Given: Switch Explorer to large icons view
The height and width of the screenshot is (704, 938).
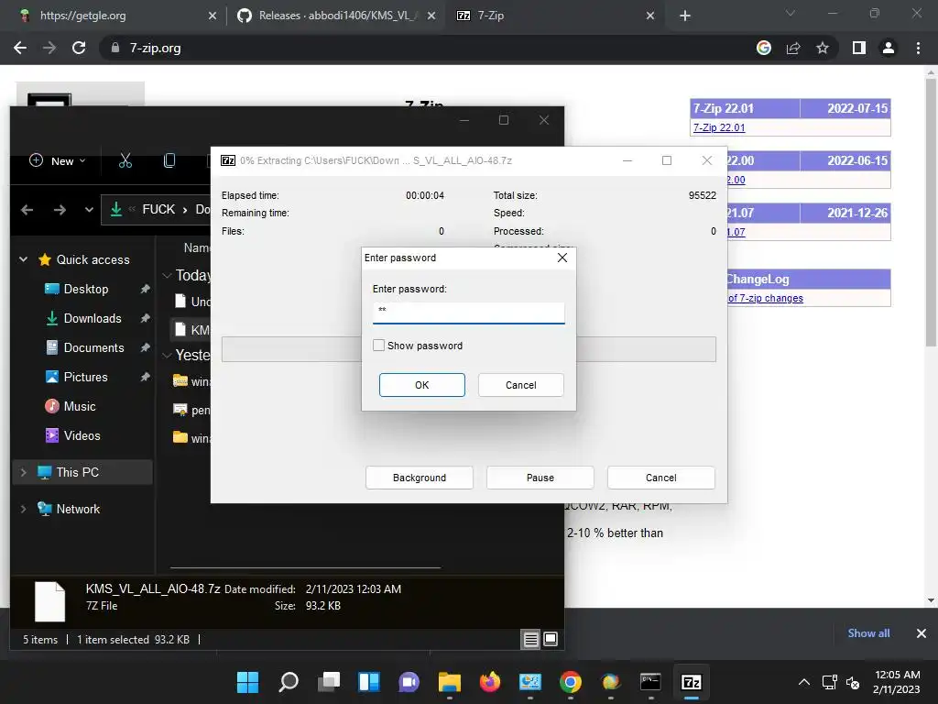Looking at the screenshot, I should pos(551,639).
